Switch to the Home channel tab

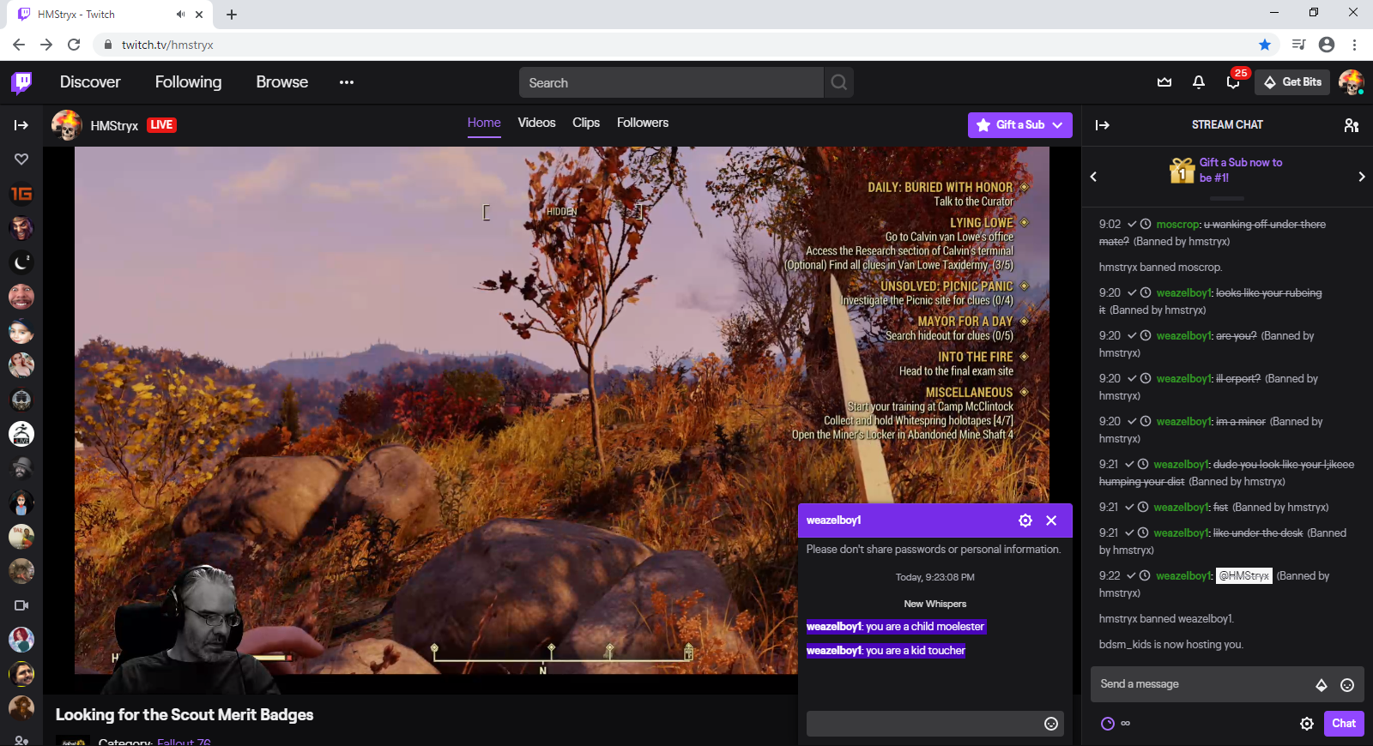(484, 123)
